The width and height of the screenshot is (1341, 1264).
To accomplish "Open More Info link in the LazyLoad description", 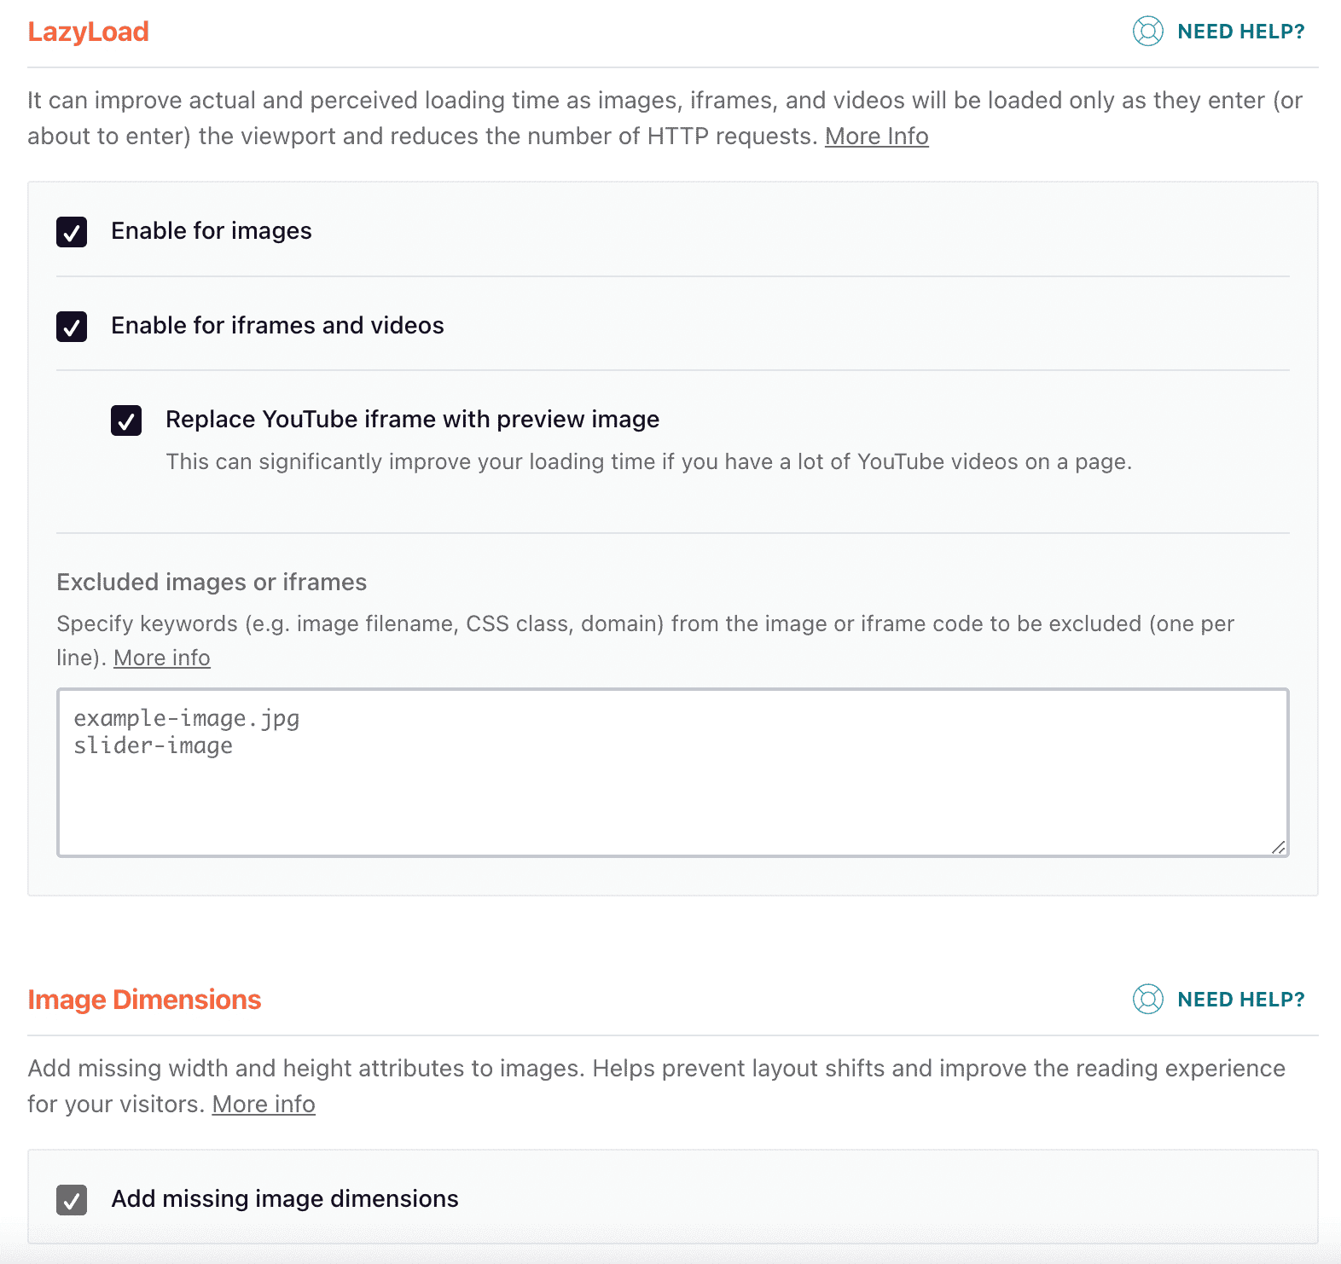I will tap(876, 136).
